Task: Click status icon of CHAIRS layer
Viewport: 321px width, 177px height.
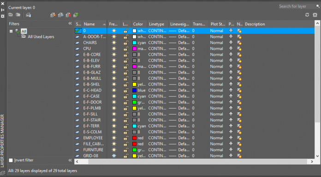Action: (x=77, y=43)
